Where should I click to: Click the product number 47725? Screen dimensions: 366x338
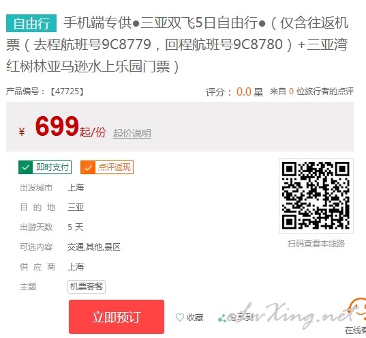67,91
